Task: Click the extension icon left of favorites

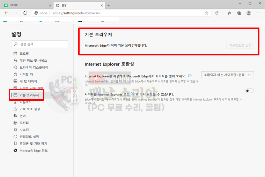Action: click(217, 13)
